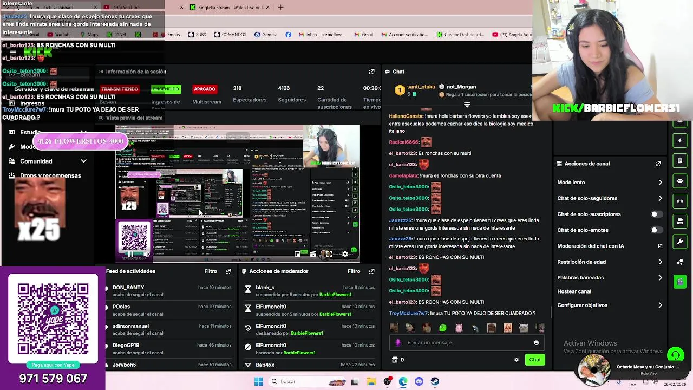Focus the Enviar un mensaje input
The image size is (693, 390).
pyautogui.click(x=466, y=342)
